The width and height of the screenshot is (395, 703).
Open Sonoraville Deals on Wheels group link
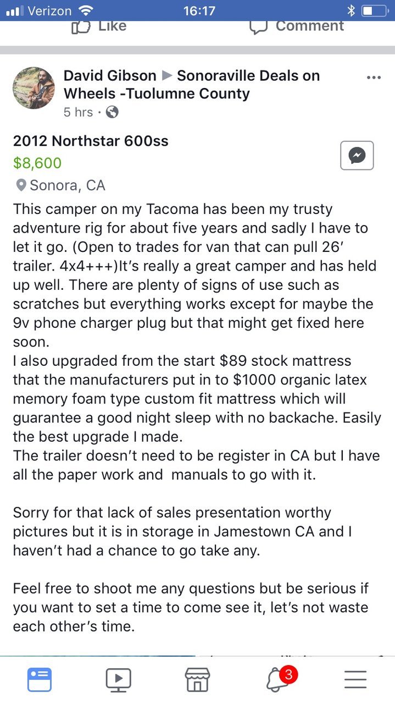pyautogui.click(x=192, y=84)
